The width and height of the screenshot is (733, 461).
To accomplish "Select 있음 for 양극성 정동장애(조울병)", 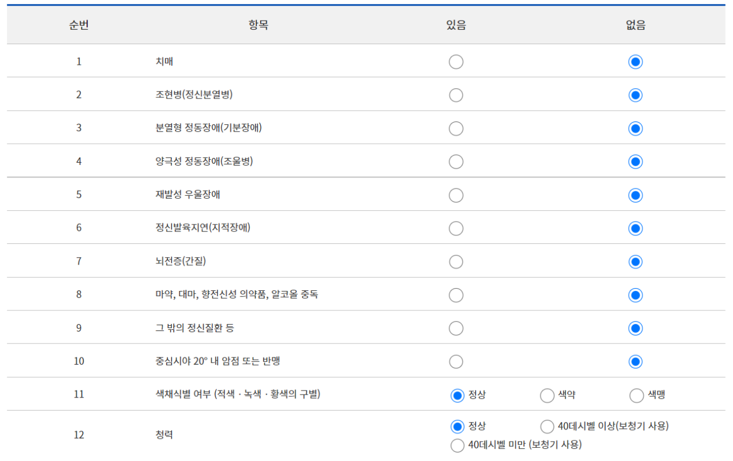I will pos(456,161).
